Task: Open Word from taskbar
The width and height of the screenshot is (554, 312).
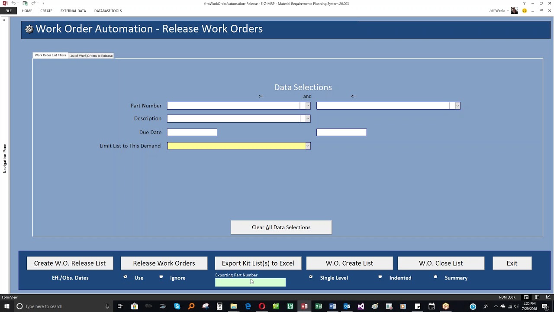Action: (332, 306)
